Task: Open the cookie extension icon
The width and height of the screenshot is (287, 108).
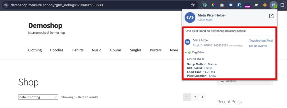Action: 265,5
